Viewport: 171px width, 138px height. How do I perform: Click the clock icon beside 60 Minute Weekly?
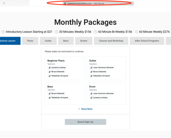coord(136,32)
